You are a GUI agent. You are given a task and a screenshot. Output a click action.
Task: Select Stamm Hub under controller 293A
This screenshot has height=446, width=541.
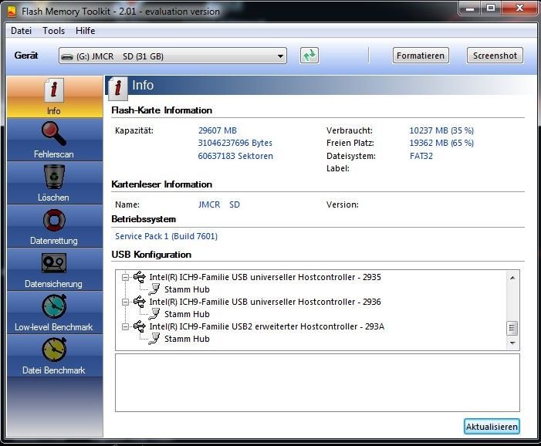coord(187,339)
